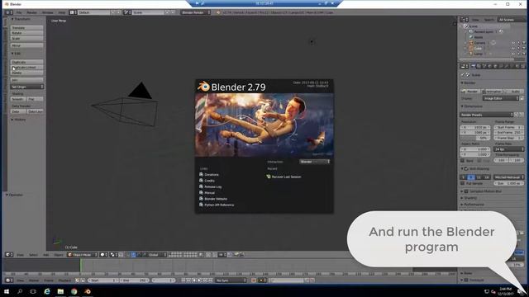The height and width of the screenshot is (297, 529).
Task: Open the Help menu
Action: pos(62,12)
